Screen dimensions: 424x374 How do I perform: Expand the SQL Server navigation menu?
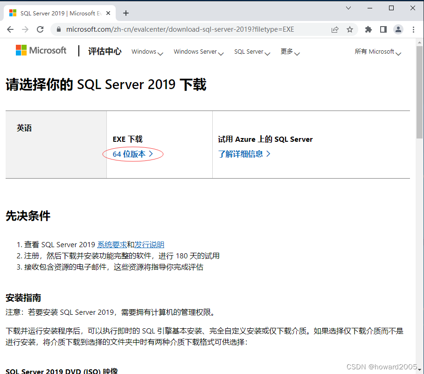(252, 52)
